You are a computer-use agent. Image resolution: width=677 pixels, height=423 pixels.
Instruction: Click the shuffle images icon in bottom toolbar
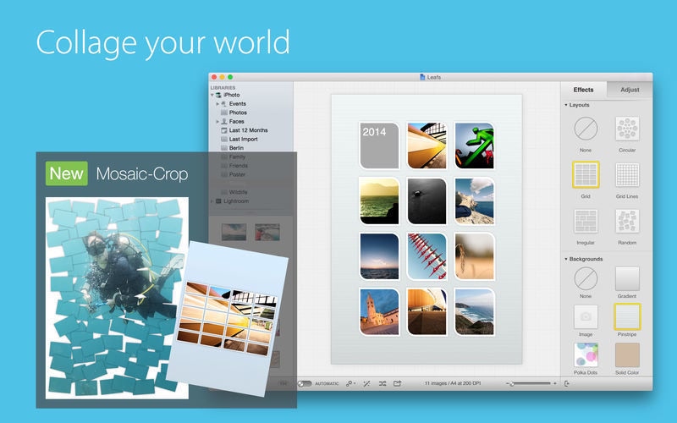pos(383,383)
